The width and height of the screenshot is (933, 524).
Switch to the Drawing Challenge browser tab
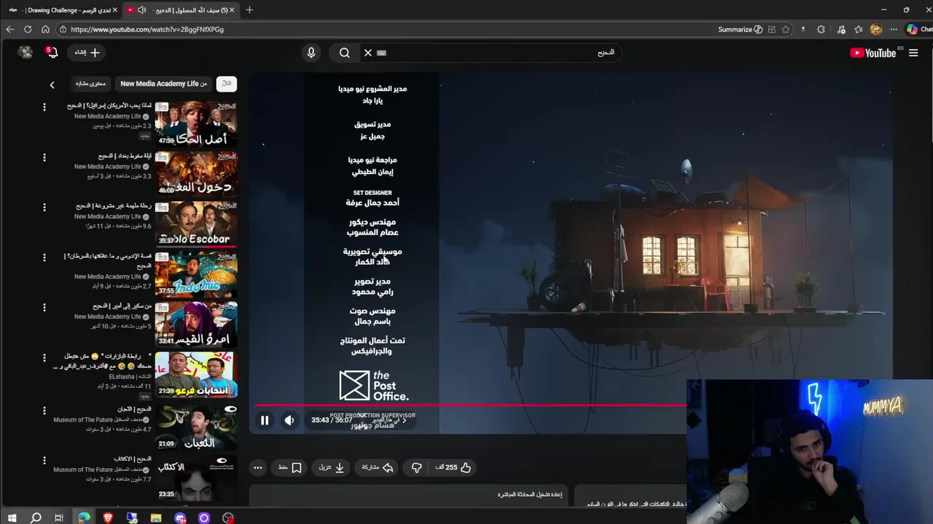(64, 10)
